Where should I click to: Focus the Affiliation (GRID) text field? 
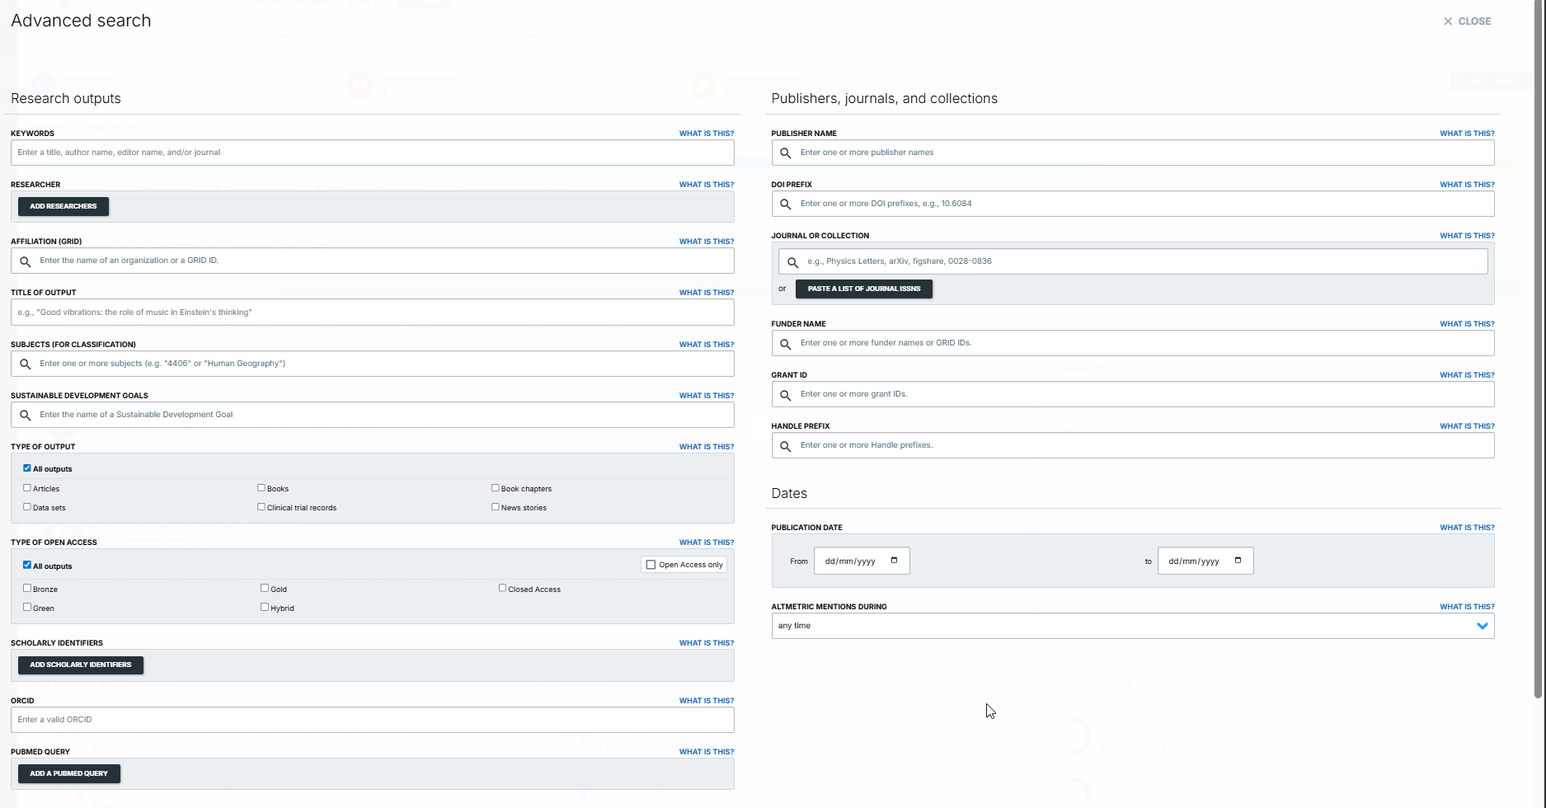(373, 261)
